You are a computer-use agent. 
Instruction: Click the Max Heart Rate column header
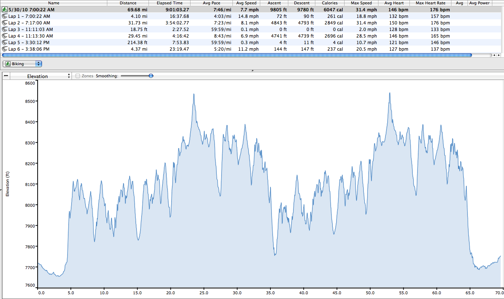(430, 3)
